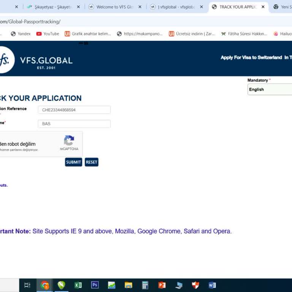The image size is (292, 292).
Task: Click the RESET button
Action: pyautogui.click(x=91, y=162)
